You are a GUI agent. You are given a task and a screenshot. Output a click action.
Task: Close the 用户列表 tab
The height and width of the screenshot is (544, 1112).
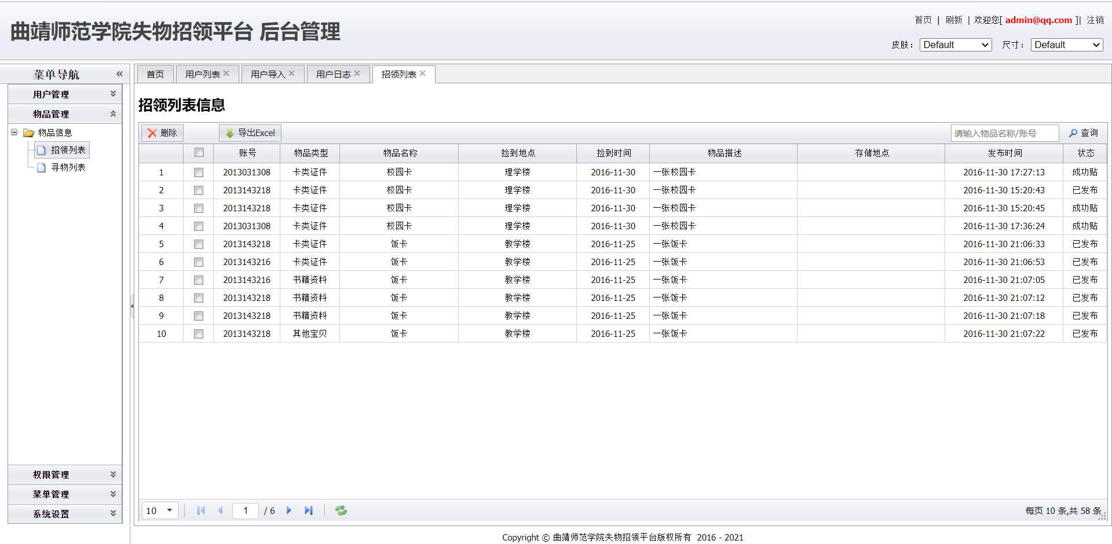click(226, 73)
